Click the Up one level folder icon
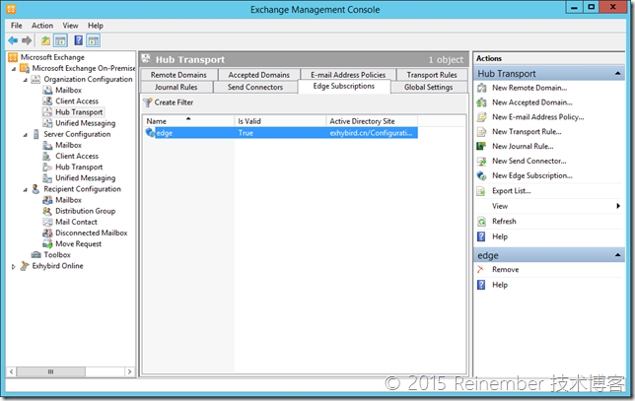Screen dimensions: 635x401 pos(45,40)
